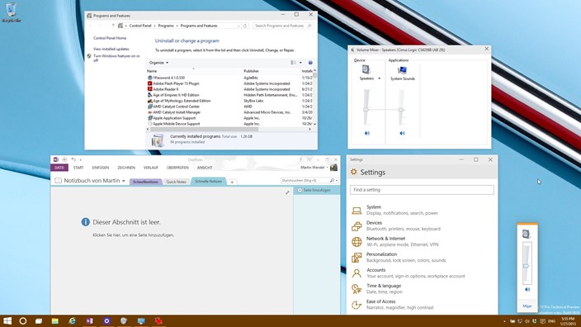Click Turn Windows features on or off

(116, 58)
